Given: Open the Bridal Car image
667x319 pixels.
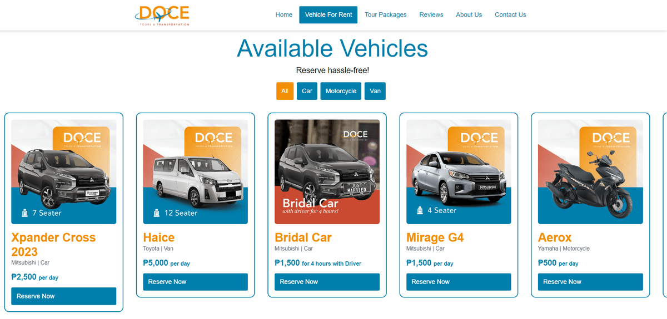Looking at the screenshot, I should click(327, 172).
